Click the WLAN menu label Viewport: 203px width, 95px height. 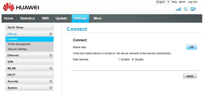coord(12,68)
